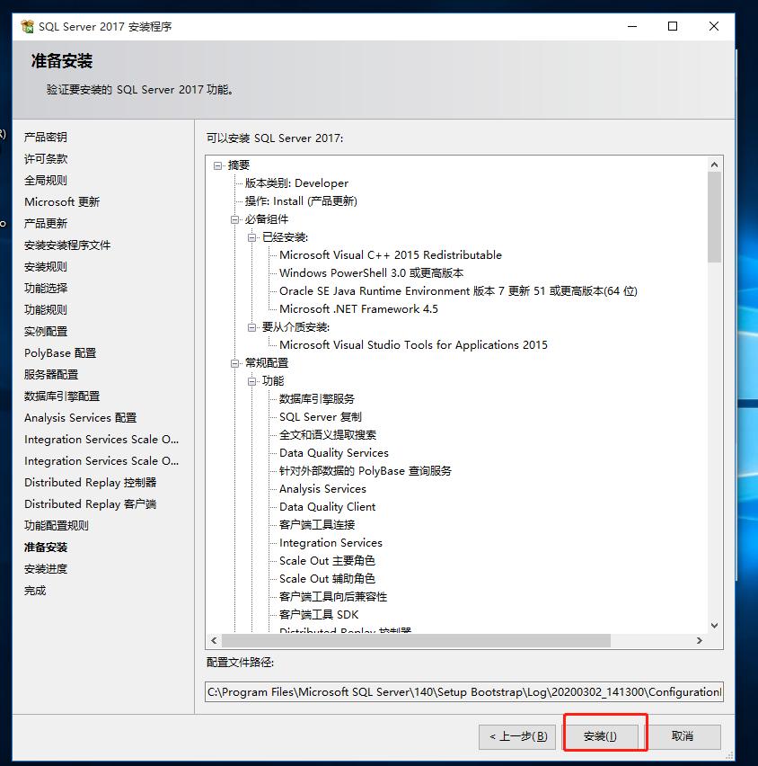Click the horizontal scrollbar thumb
Screen dimensions: 758x766
pos(416,640)
